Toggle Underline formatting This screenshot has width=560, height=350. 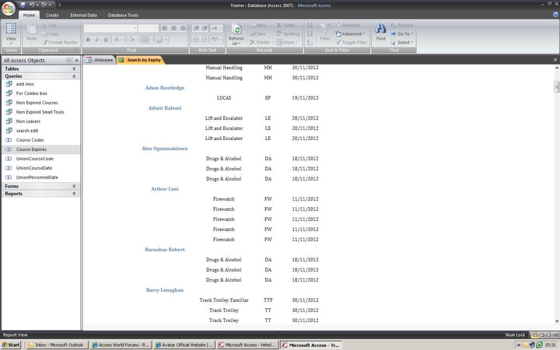pos(105,39)
